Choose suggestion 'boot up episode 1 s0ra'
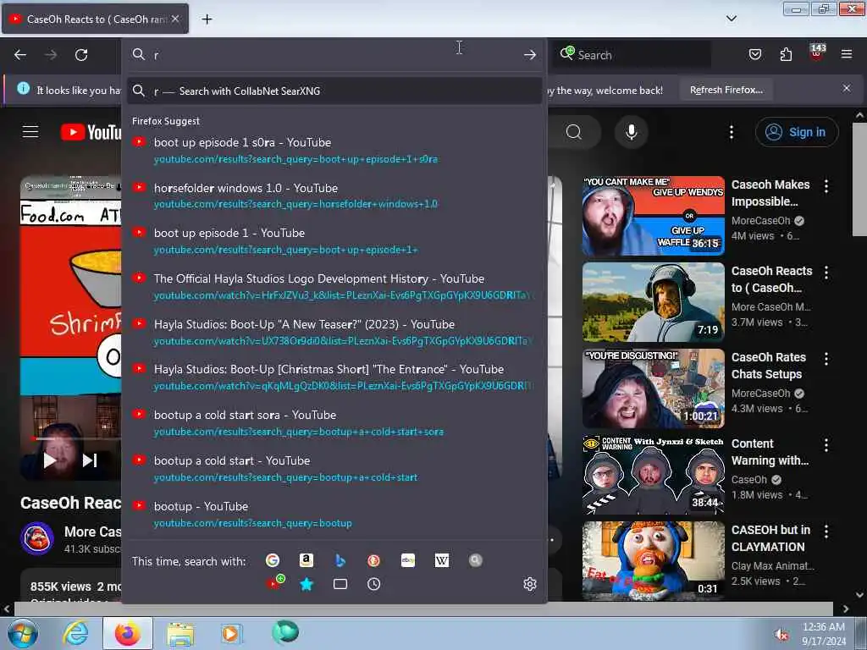This screenshot has width=867, height=650. (x=334, y=151)
